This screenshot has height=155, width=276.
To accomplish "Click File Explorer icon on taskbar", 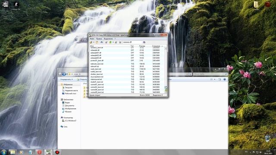I will (x=13, y=152).
